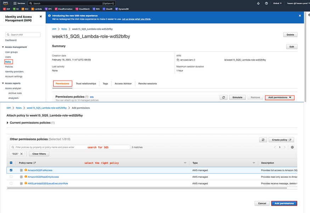Open AmazonSQSFullAccess policy link
Viewport: 310px width, 213px height.
tap(40, 170)
